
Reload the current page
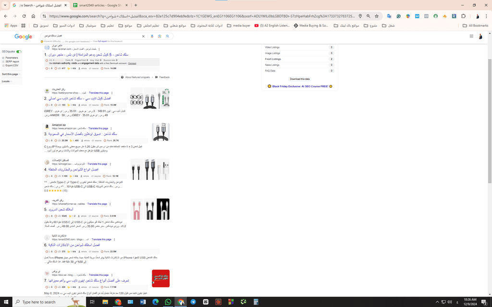24,16
